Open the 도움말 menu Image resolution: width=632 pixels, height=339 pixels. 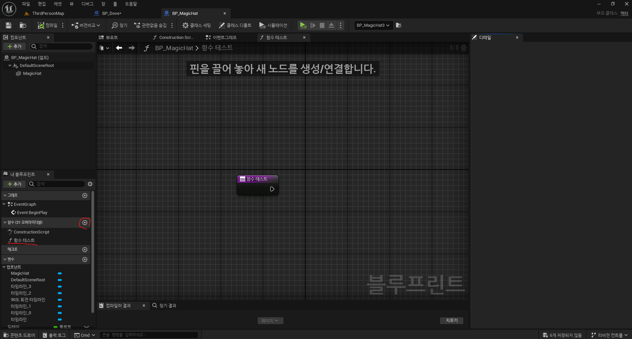tap(131, 4)
